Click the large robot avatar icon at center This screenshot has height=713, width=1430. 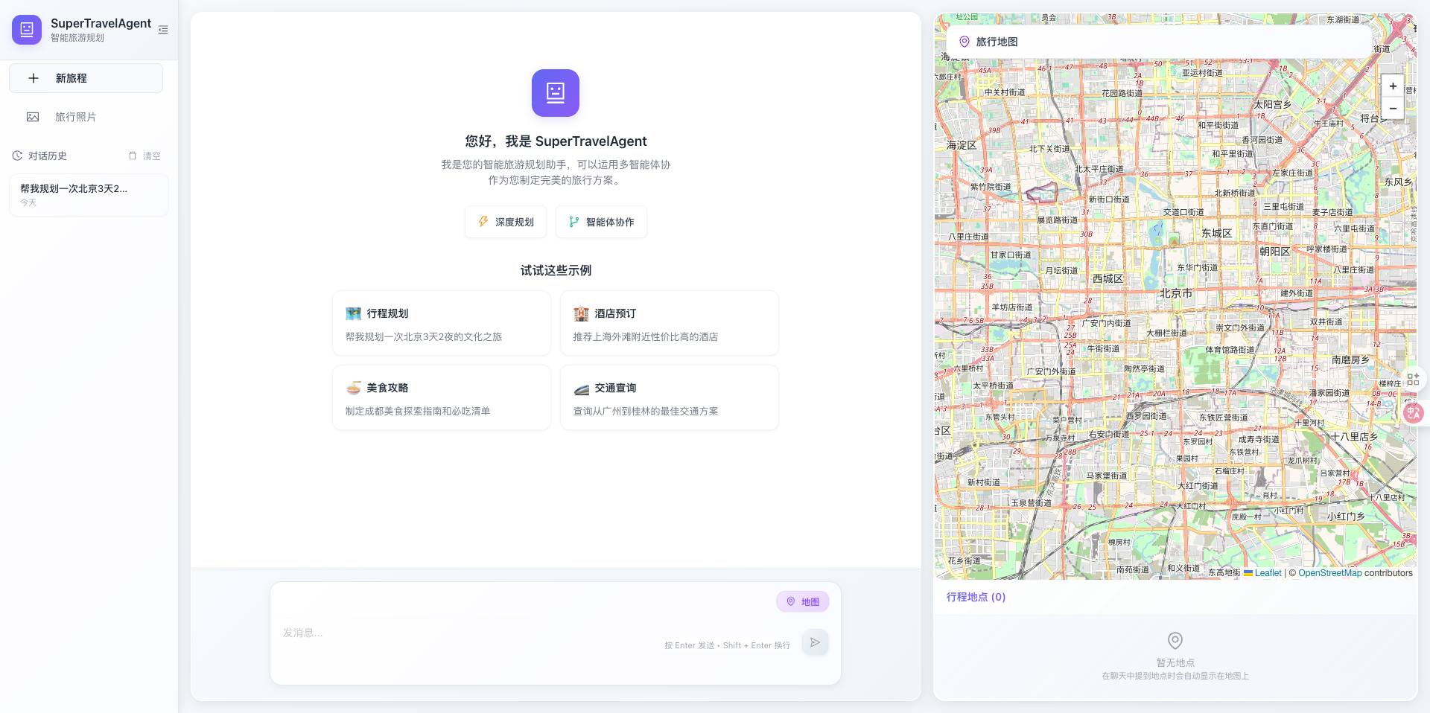pyautogui.click(x=556, y=93)
